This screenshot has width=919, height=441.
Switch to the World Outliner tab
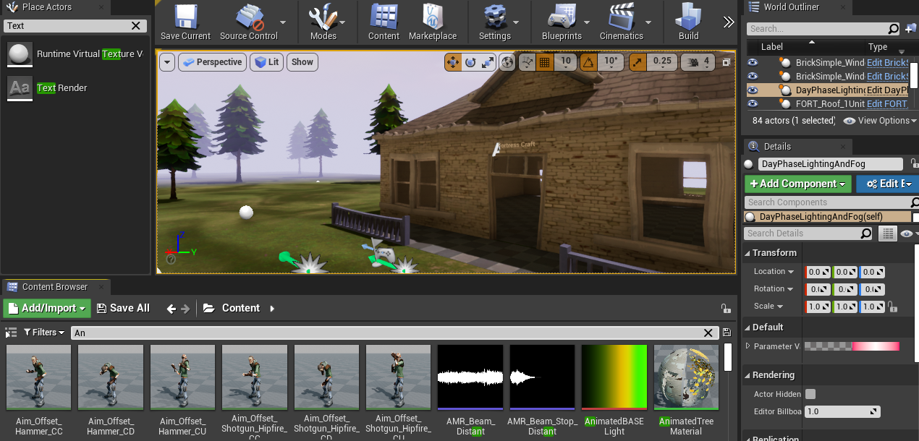tap(791, 7)
